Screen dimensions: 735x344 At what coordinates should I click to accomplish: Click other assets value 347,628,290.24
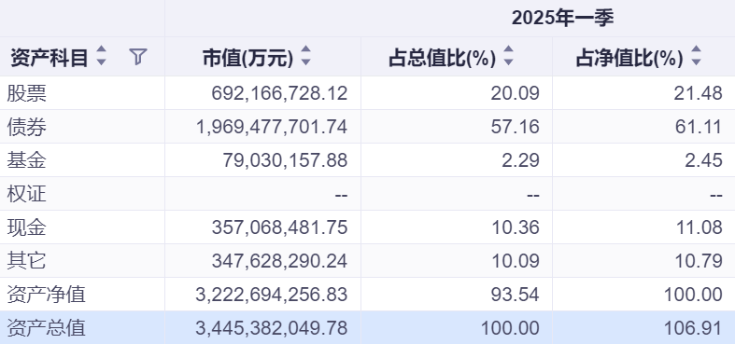coord(279,261)
